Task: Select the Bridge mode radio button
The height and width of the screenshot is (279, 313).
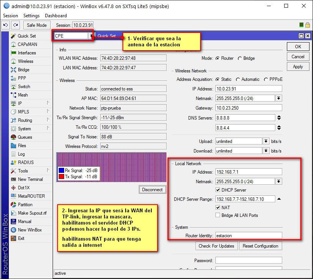Action: tap(240, 59)
